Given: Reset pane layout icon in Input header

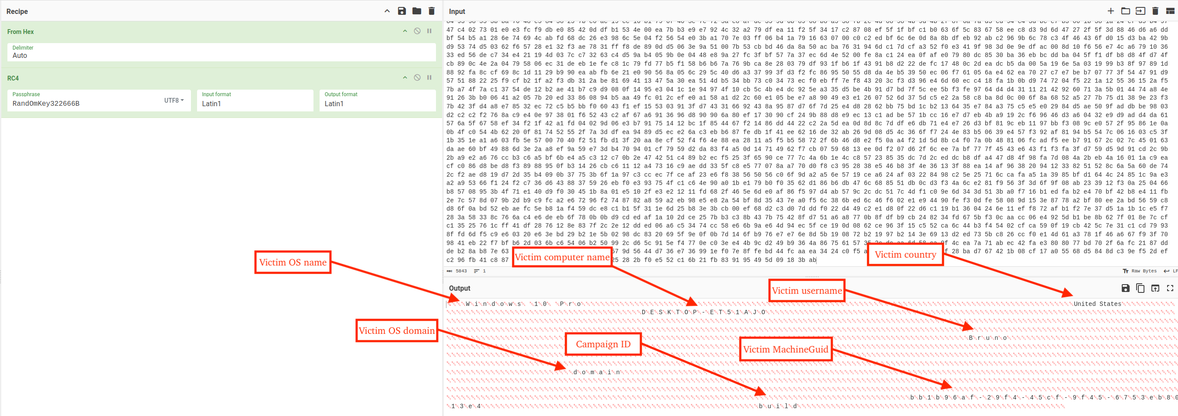Looking at the screenshot, I should [x=1170, y=11].
